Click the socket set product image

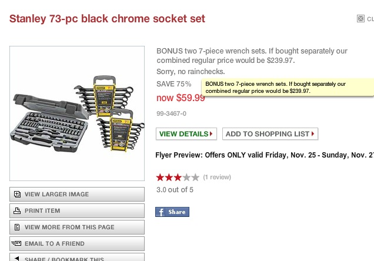point(77,113)
